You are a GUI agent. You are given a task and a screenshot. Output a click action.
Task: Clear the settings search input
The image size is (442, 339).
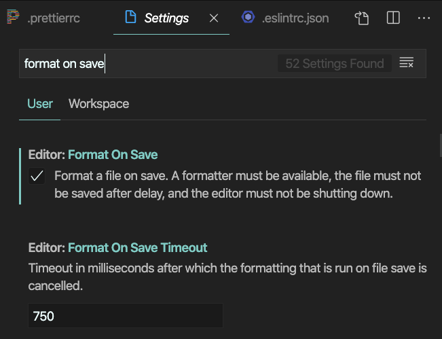[x=407, y=64]
